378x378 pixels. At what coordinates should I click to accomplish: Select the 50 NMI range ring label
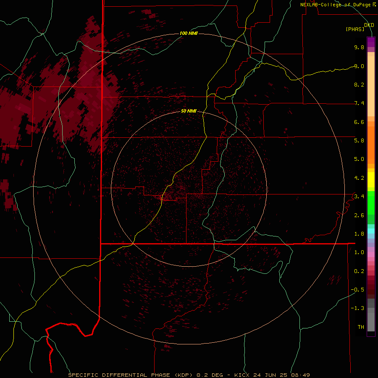[189, 111]
